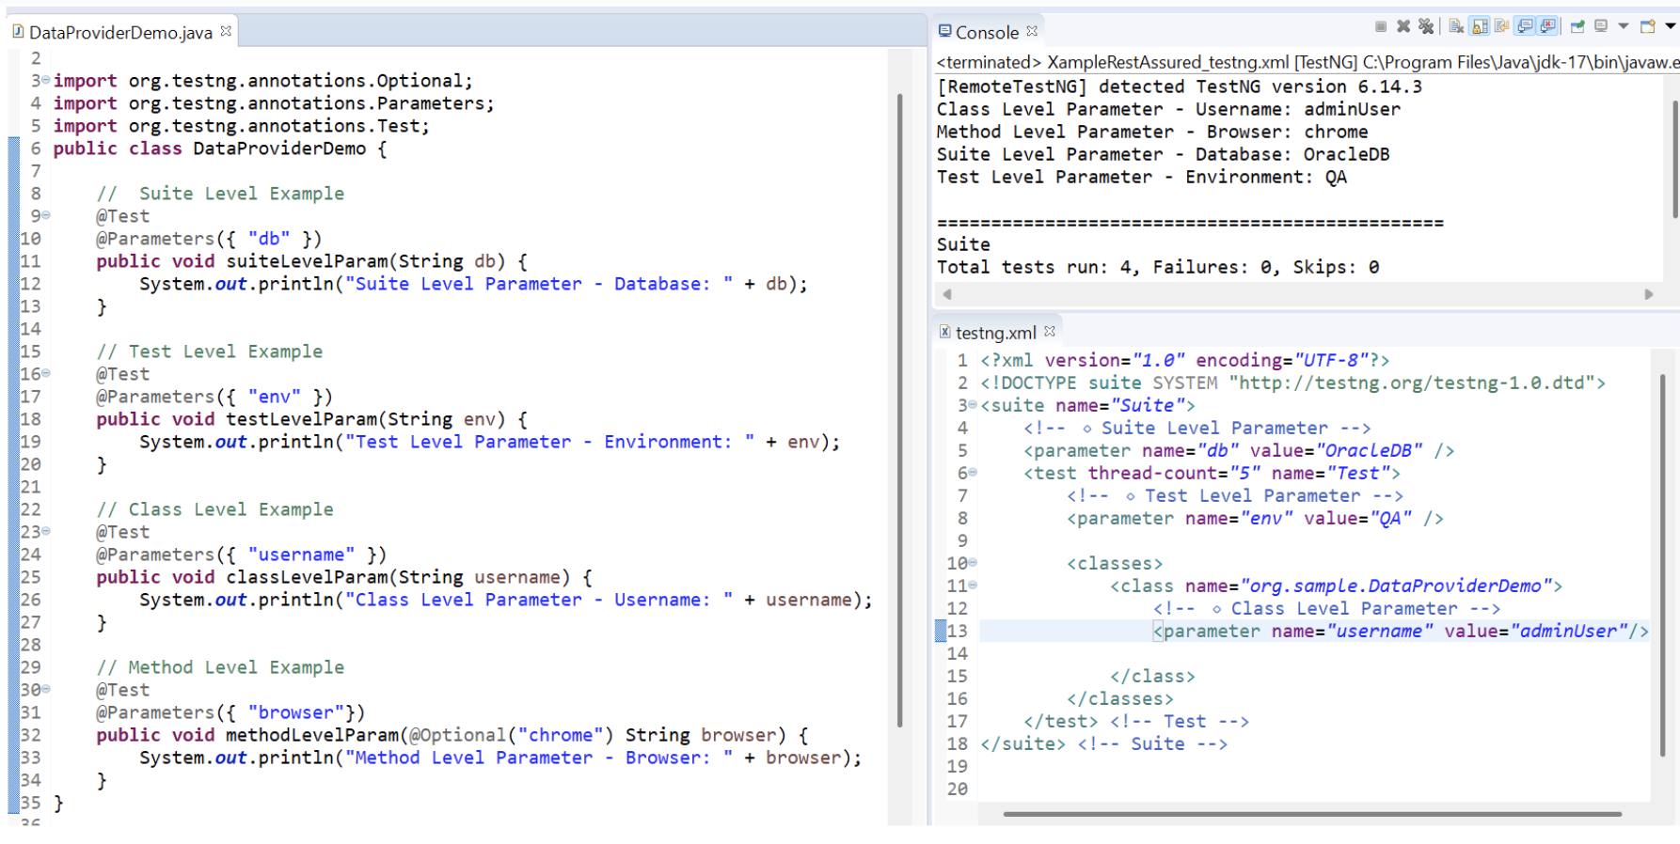Click the Console horizontal scrollbar right arrow
Screen dimensions: 1680x844
click(x=1648, y=294)
